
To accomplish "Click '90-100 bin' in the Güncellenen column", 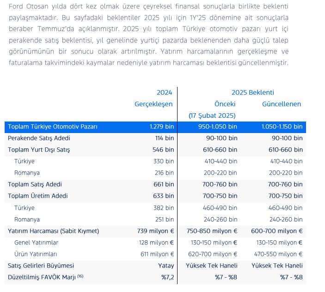I will (x=287, y=138).
